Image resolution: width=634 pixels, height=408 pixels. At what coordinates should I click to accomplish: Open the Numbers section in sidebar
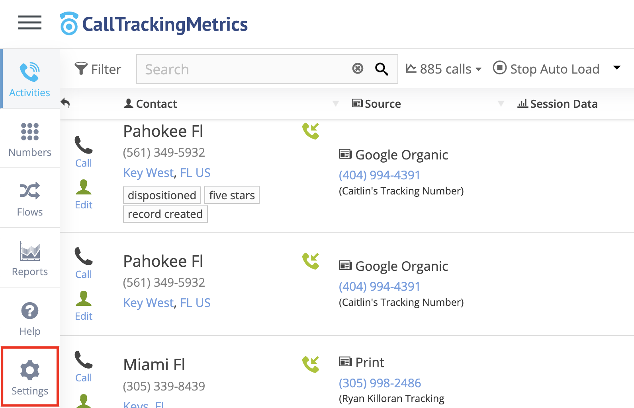pyautogui.click(x=30, y=139)
